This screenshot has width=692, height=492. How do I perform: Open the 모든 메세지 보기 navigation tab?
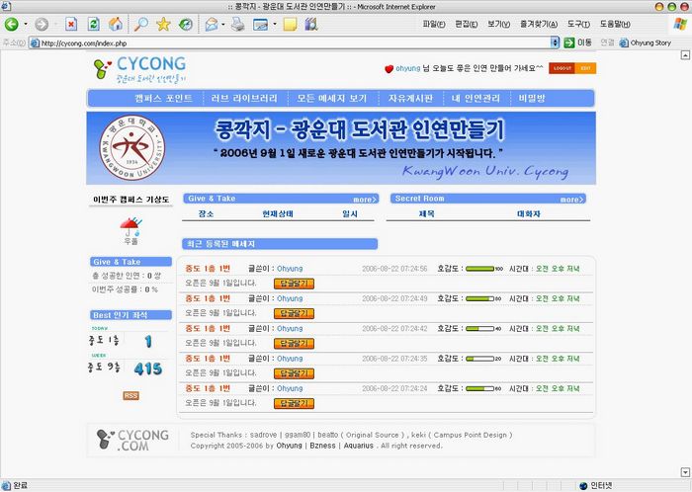332,99
